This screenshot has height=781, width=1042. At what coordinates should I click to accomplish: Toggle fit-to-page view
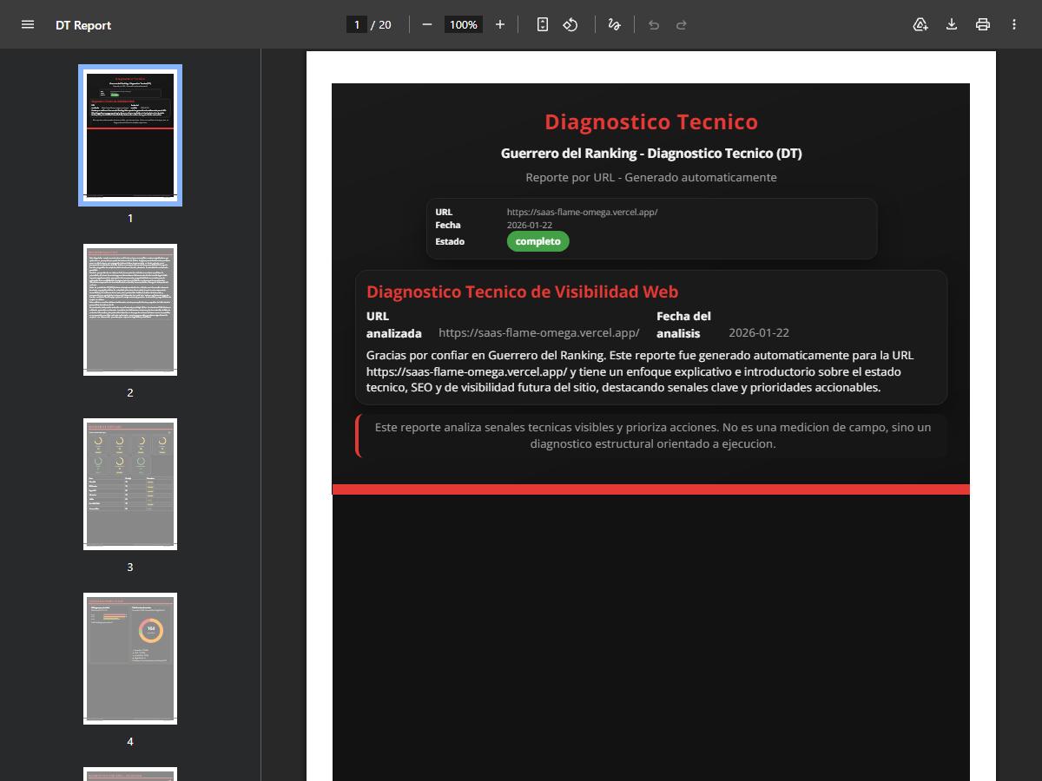541,24
